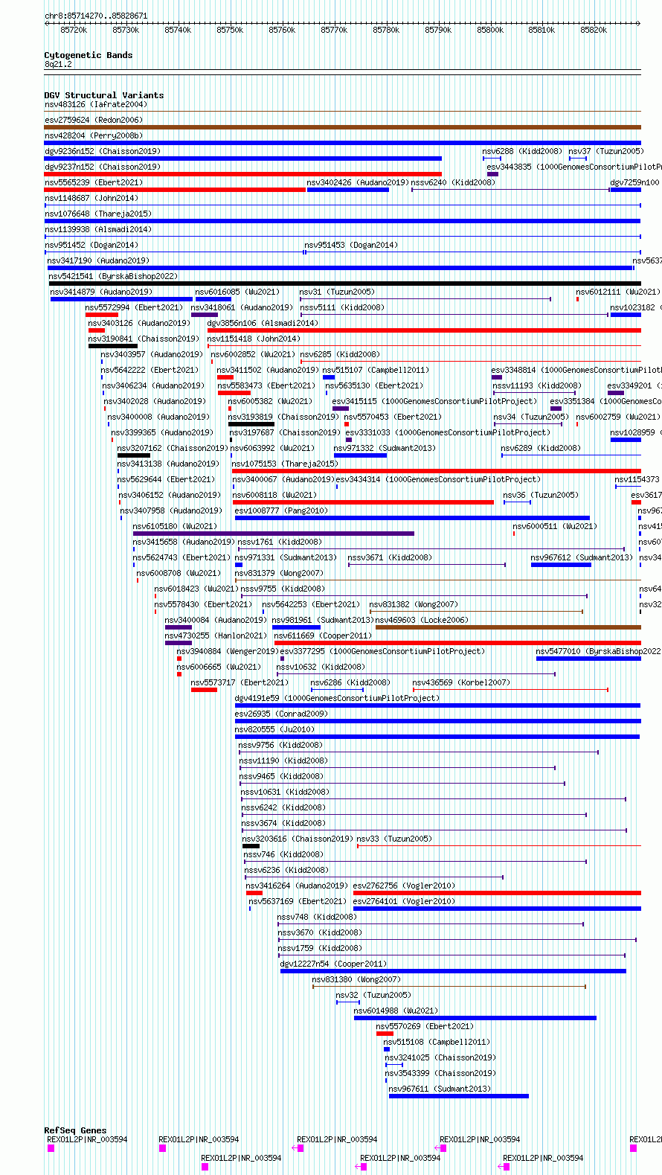Click the nsv3190841 (Chaisson2019) label

point(144,339)
